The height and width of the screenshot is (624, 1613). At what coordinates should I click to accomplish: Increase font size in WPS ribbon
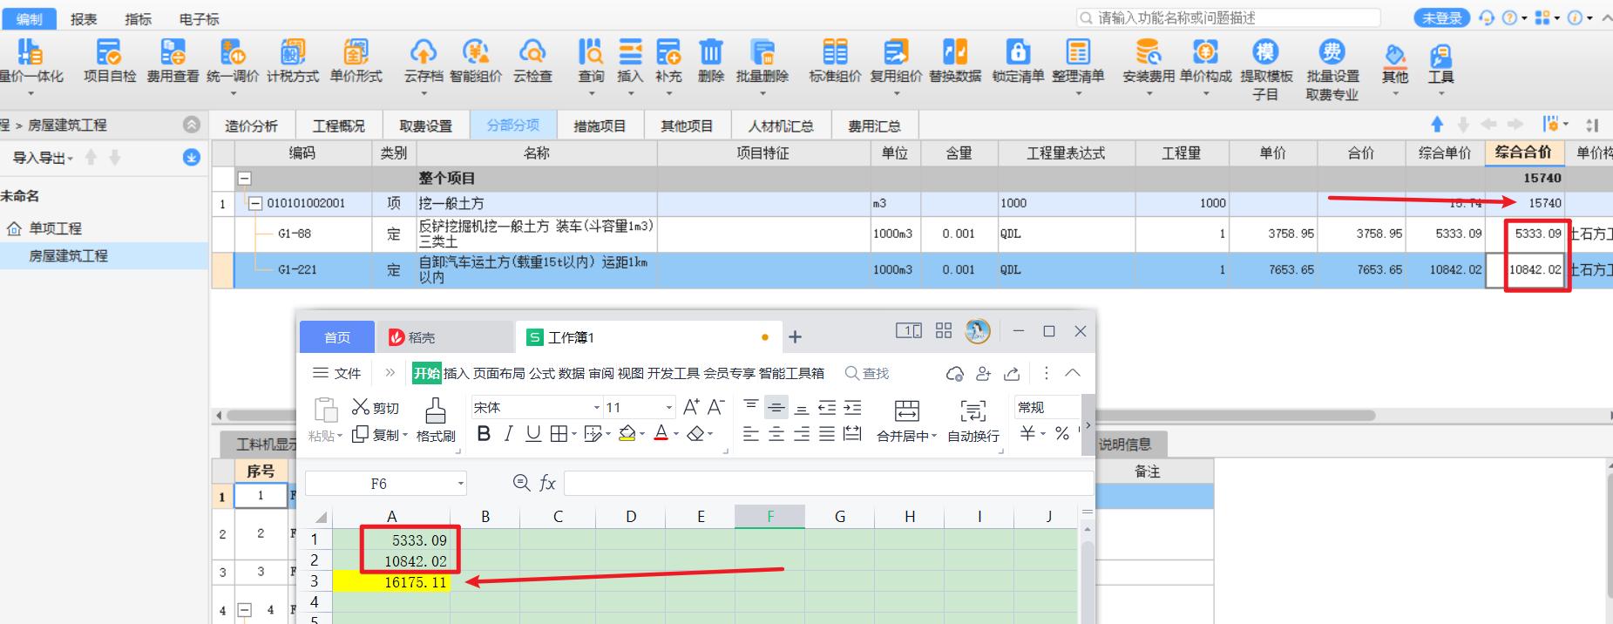click(x=691, y=407)
